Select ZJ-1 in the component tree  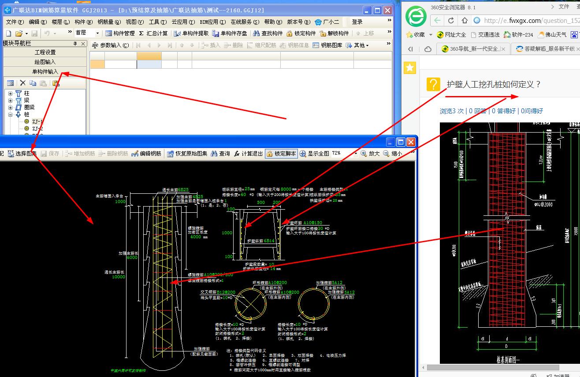coord(37,122)
